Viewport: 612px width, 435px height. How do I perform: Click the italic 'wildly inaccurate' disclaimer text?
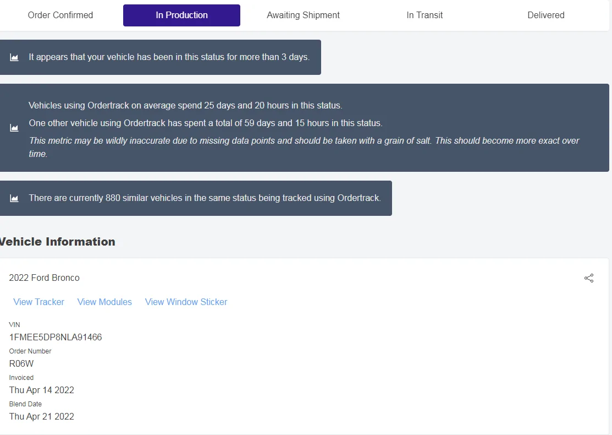tap(304, 147)
